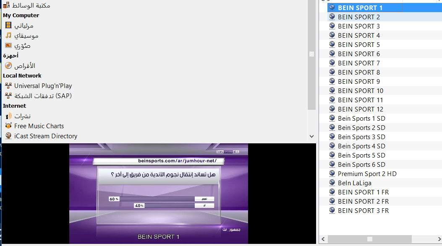Click the Free Music Charts icon
This screenshot has width=442, height=246.
8,126
